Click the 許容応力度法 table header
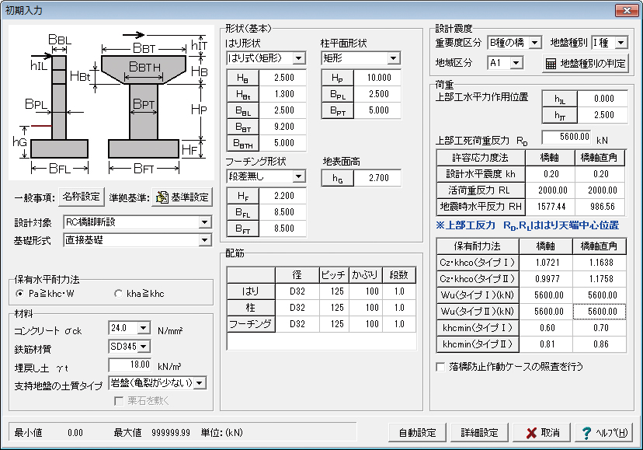 pos(481,158)
